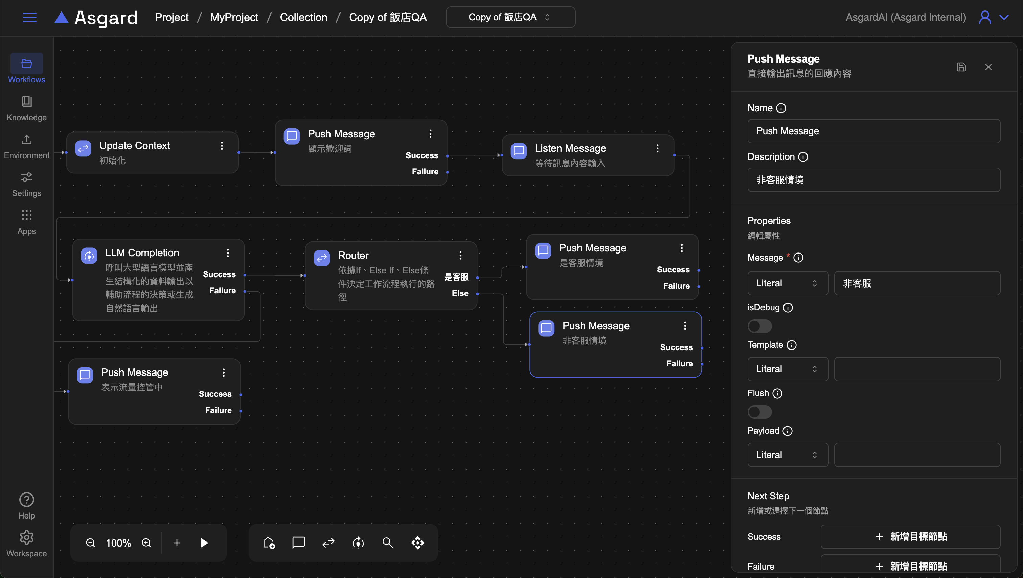Click the zoom out magnifier icon

[91, 543]
